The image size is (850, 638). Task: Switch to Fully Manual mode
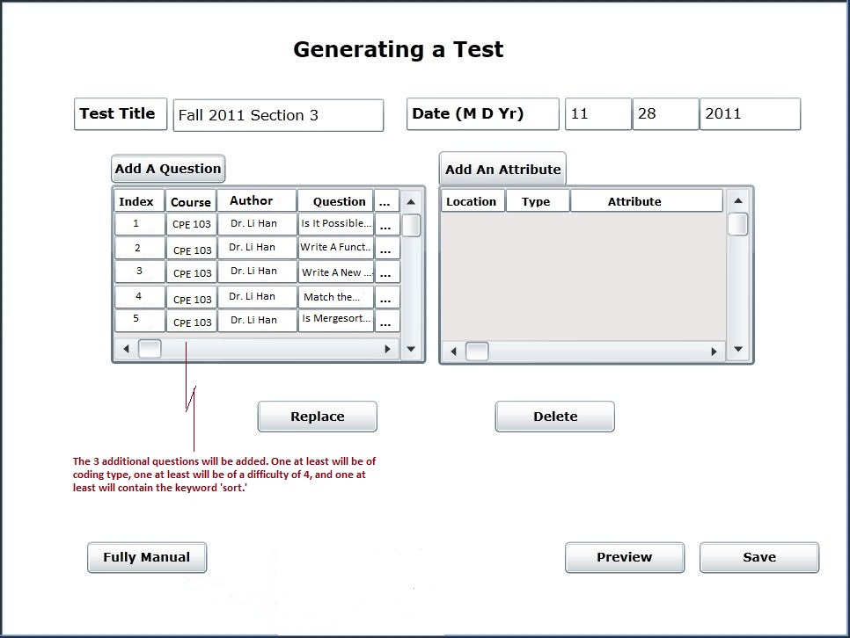click(147, 557)
